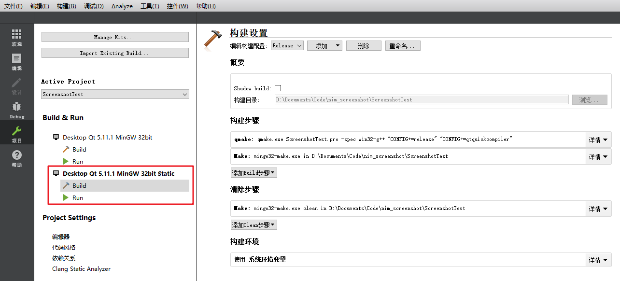This screenshot has height=281, width=620.
Task: Click the build directory path field
Action: (422, 99)
